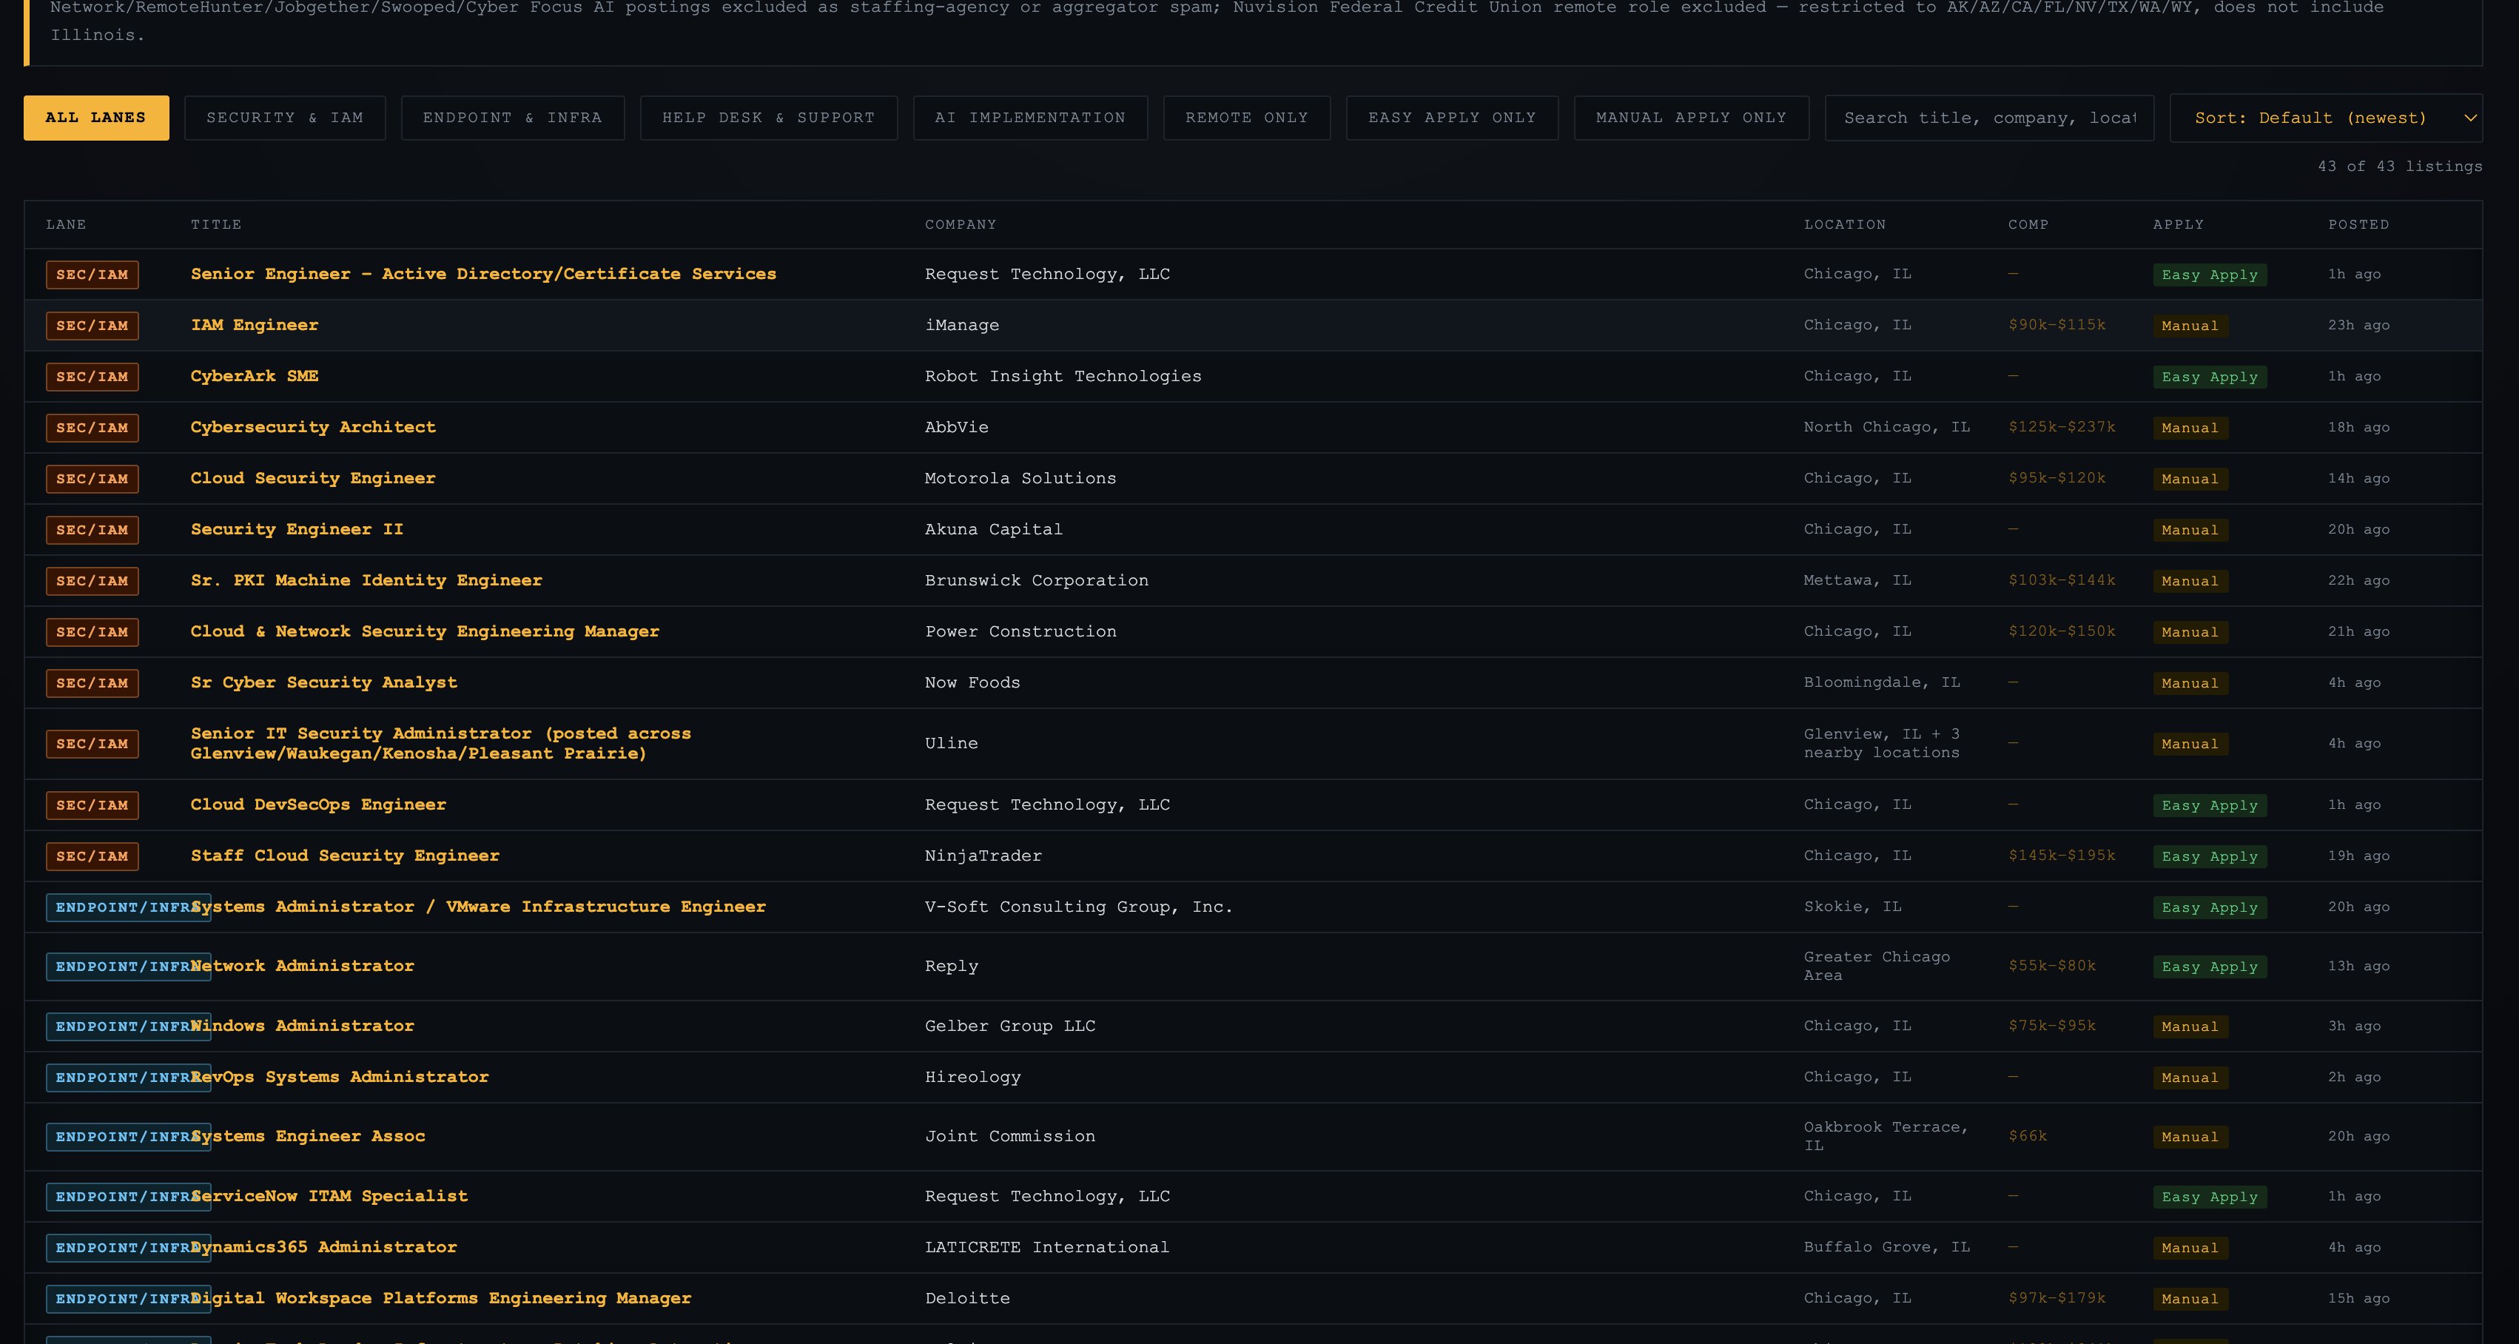
Task: Click the Brunswick Corporation company name
Action: (x=1037, y=580)
